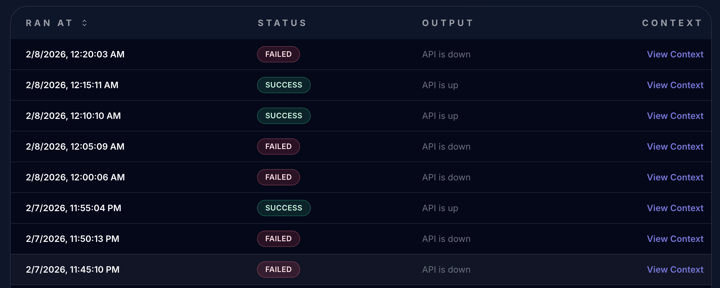
Task: Select the 2/7/2026, 11:50:13 PM timestamp
Action: 73,239
